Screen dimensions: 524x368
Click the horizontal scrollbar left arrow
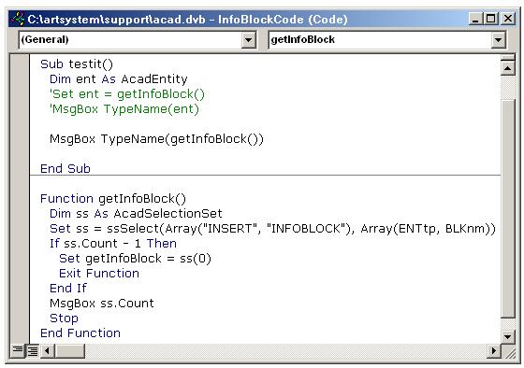click(47, 350)
